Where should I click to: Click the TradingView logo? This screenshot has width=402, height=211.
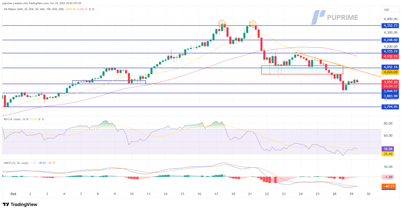tap(20, 204)
